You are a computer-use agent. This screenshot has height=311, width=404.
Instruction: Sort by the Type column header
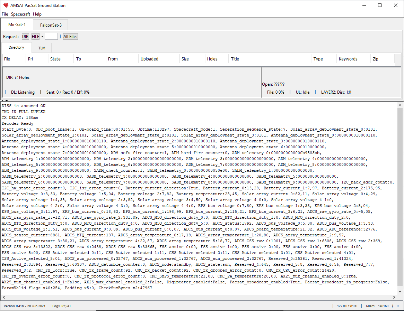click(324, 59)
